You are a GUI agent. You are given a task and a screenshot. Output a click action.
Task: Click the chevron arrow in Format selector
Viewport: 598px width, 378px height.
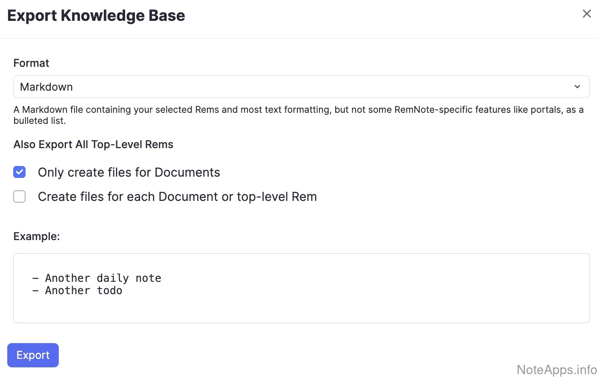577,87
